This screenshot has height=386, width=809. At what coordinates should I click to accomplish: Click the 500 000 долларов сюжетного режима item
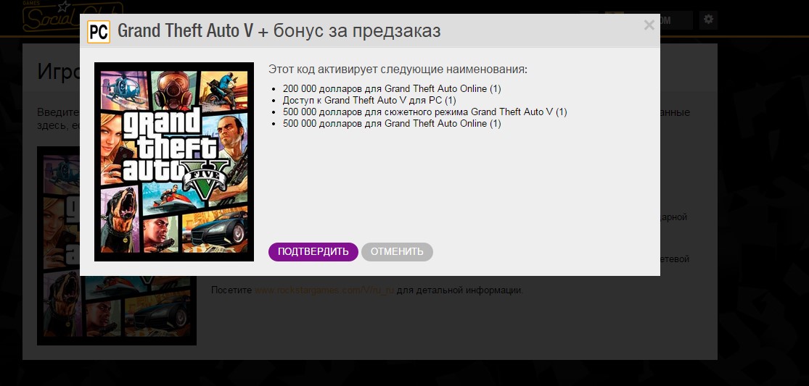[424, 112]
